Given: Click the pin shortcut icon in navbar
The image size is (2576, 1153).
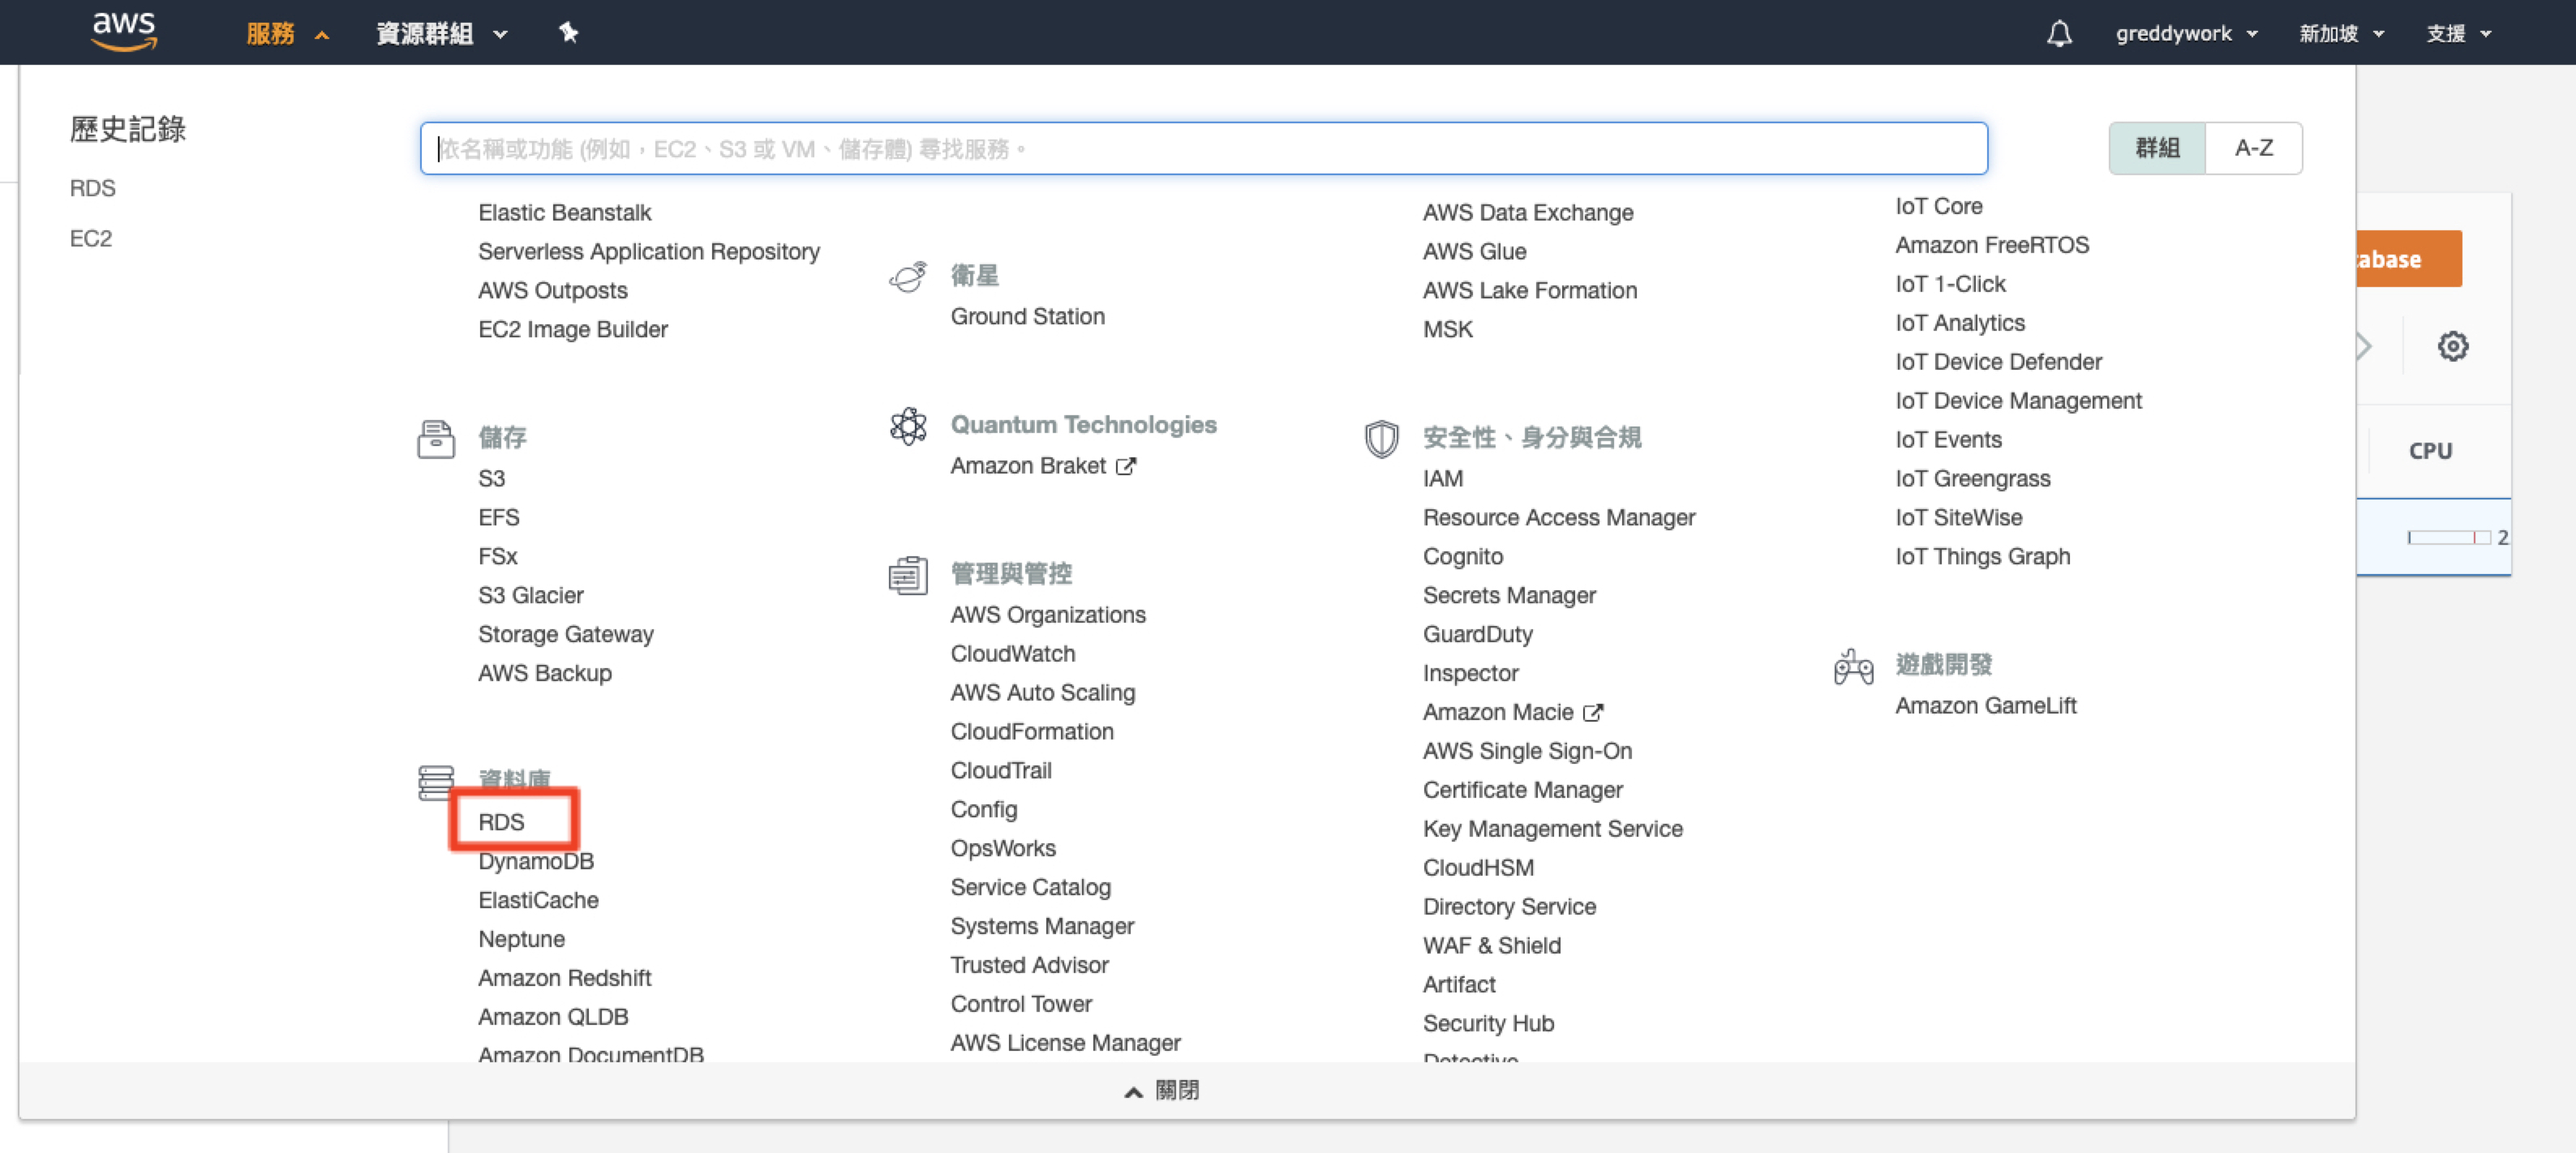Looking at the screenshot, I should [568, 33].
